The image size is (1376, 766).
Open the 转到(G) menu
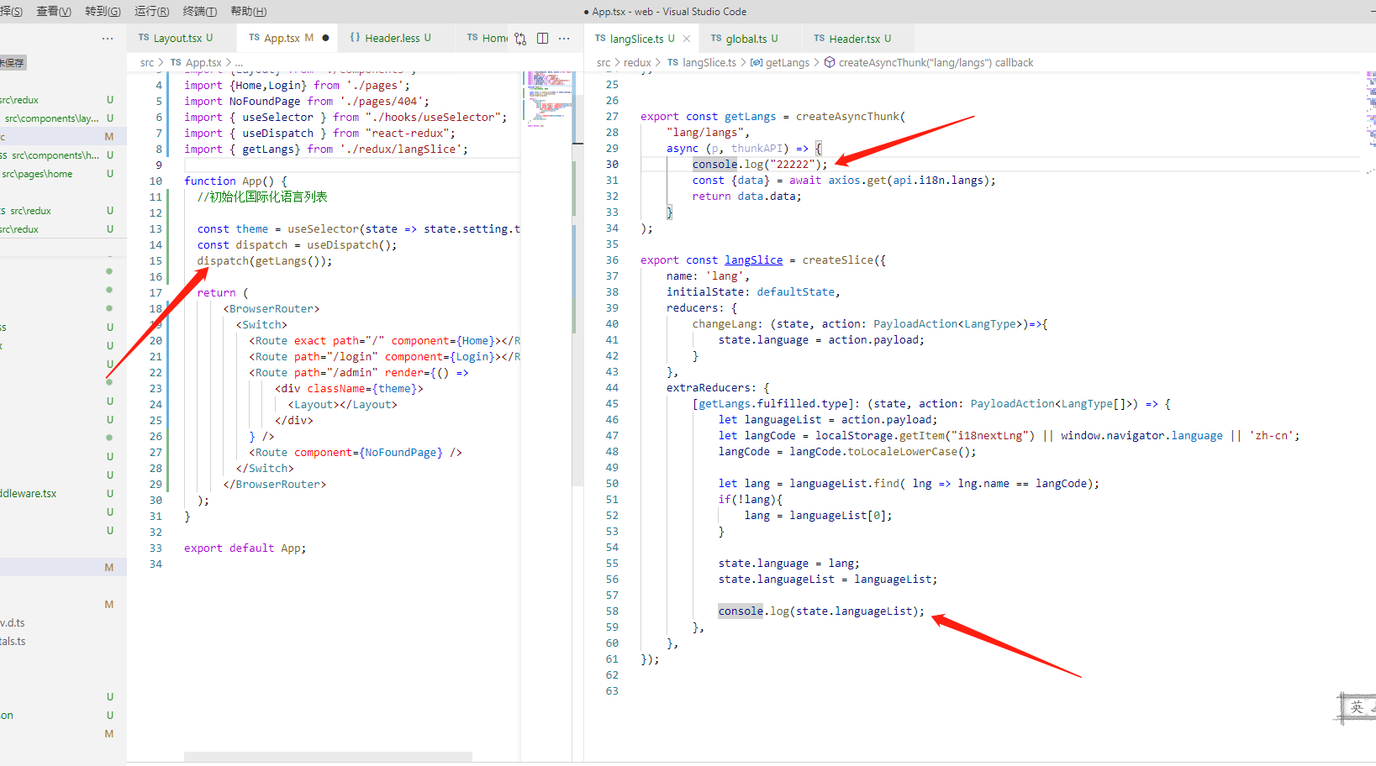(x=103, y=11)
